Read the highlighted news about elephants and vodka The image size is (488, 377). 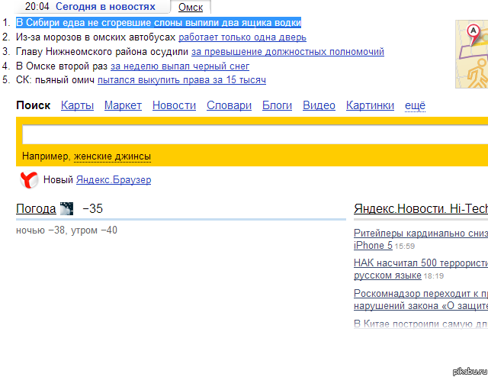coord(158,23)
